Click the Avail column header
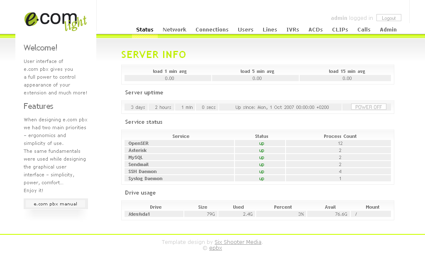425x265 pixels. tap(330, 207)
